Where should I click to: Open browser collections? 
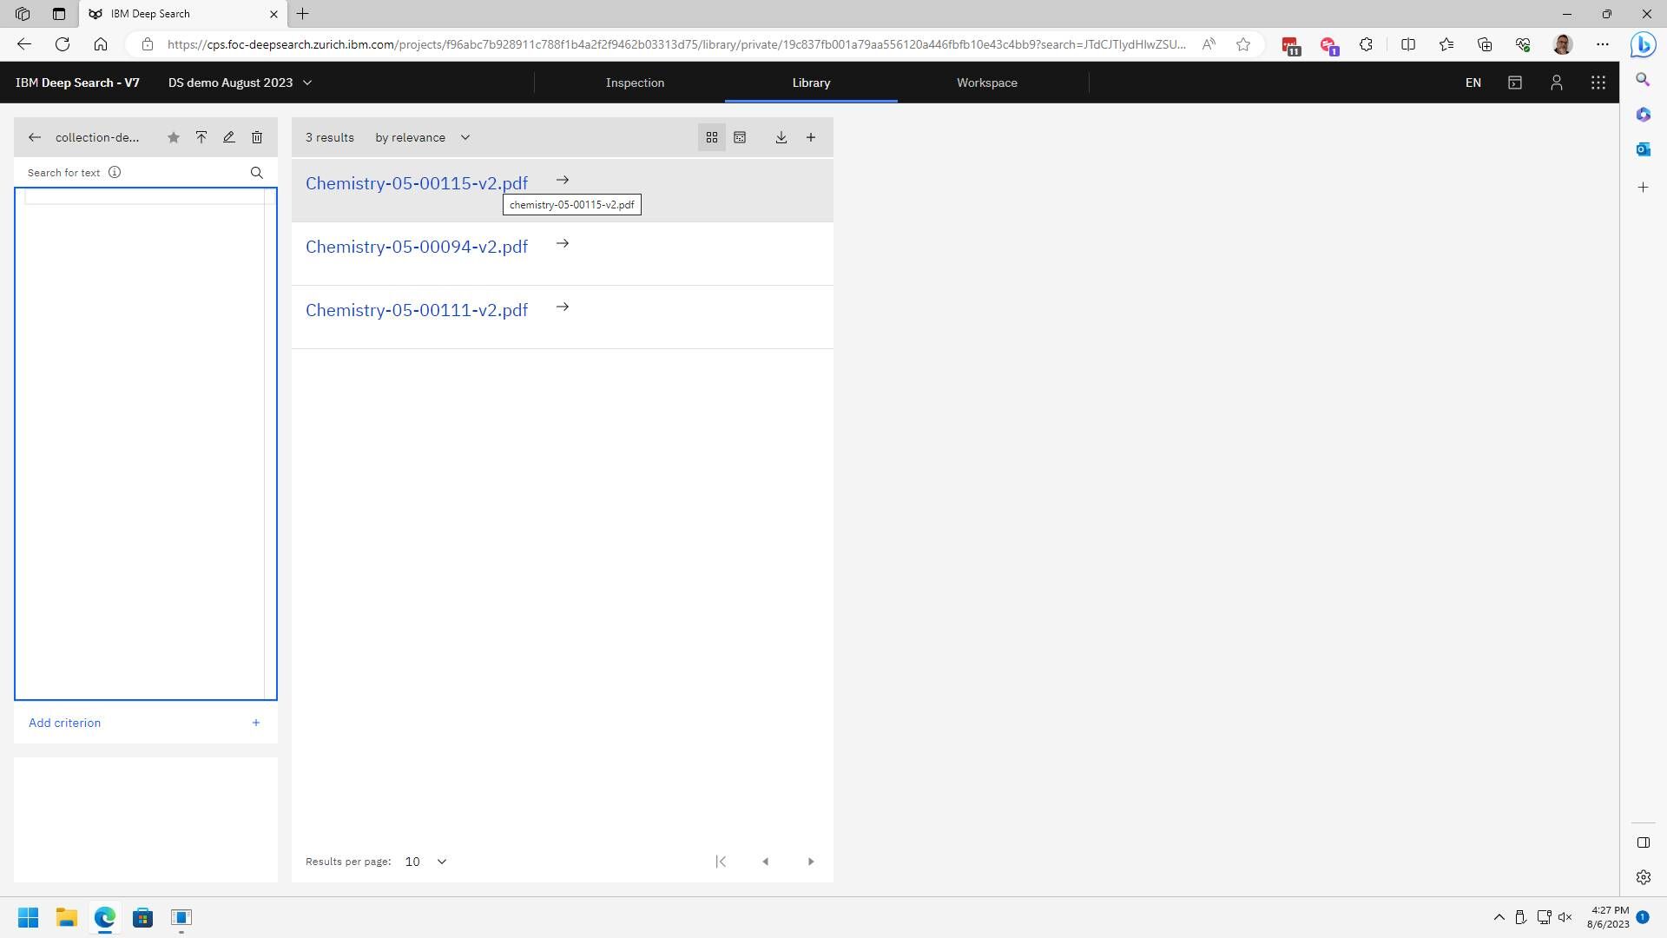click(1485, 44)
